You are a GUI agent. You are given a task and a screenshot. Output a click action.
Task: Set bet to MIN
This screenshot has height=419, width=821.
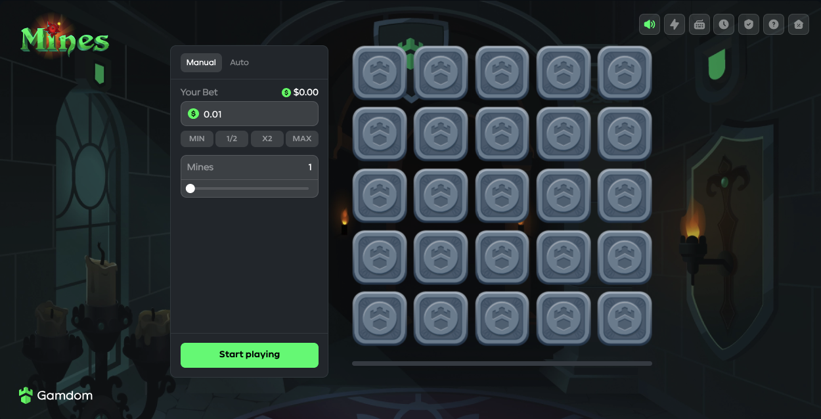pyautogui.click(x=197, y=139)
